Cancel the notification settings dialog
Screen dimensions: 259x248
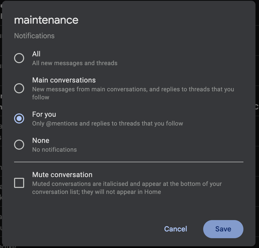(x=176, y=229)
